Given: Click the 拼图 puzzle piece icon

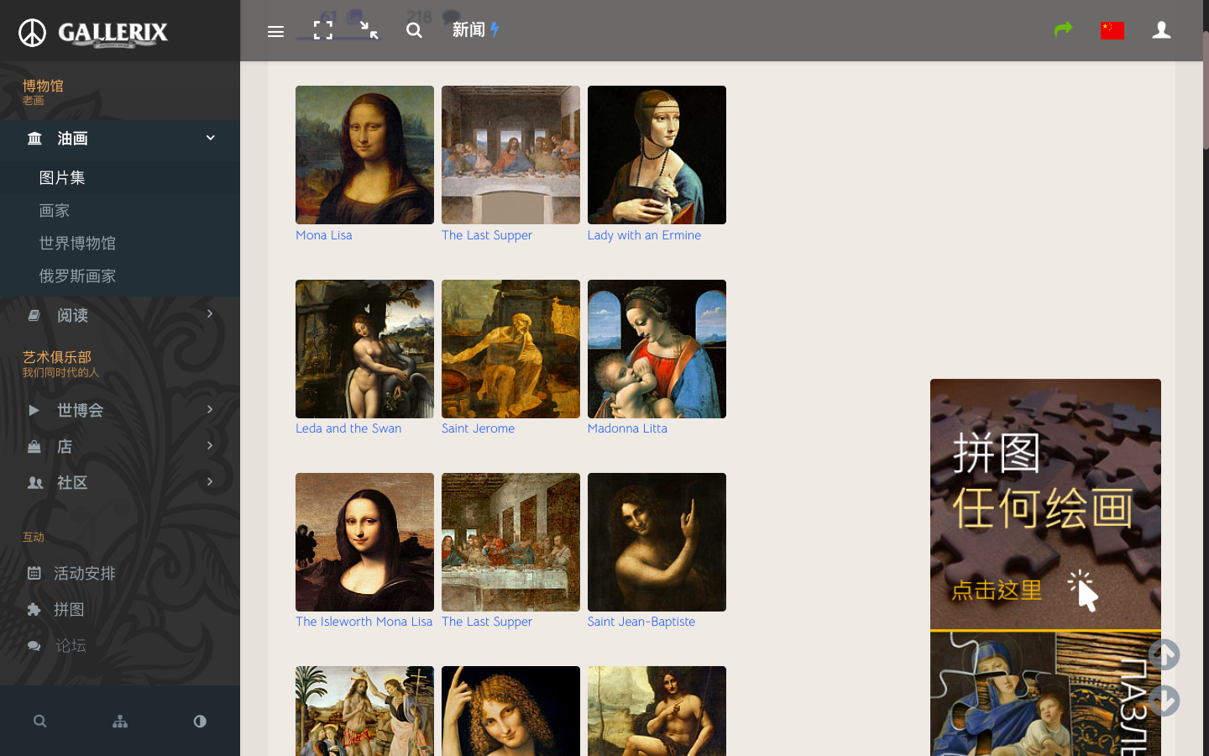Looking at the screenshot, I should (x=34, y=609).
